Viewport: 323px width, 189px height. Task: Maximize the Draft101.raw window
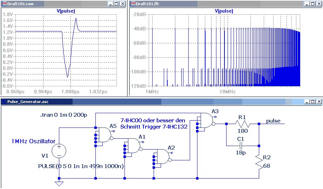tap(116, 4)
